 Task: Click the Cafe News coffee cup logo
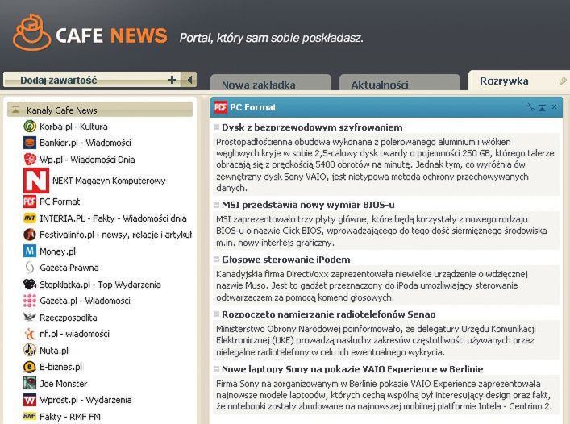point(32,32)
